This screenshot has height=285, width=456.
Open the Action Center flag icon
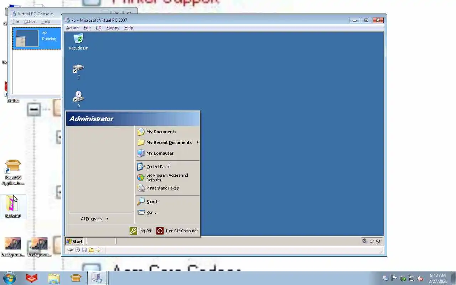(x=394, y=278)
